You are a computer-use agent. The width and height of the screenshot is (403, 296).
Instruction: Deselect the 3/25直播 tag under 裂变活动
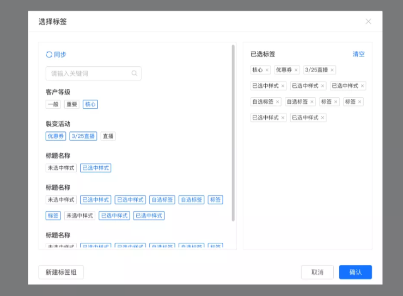coord(83,136)
